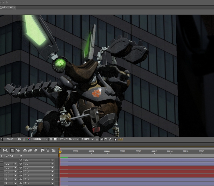Open the graph editor icon in timeline
The width and height of the screenshot is (214, 186).
(53, 151)
